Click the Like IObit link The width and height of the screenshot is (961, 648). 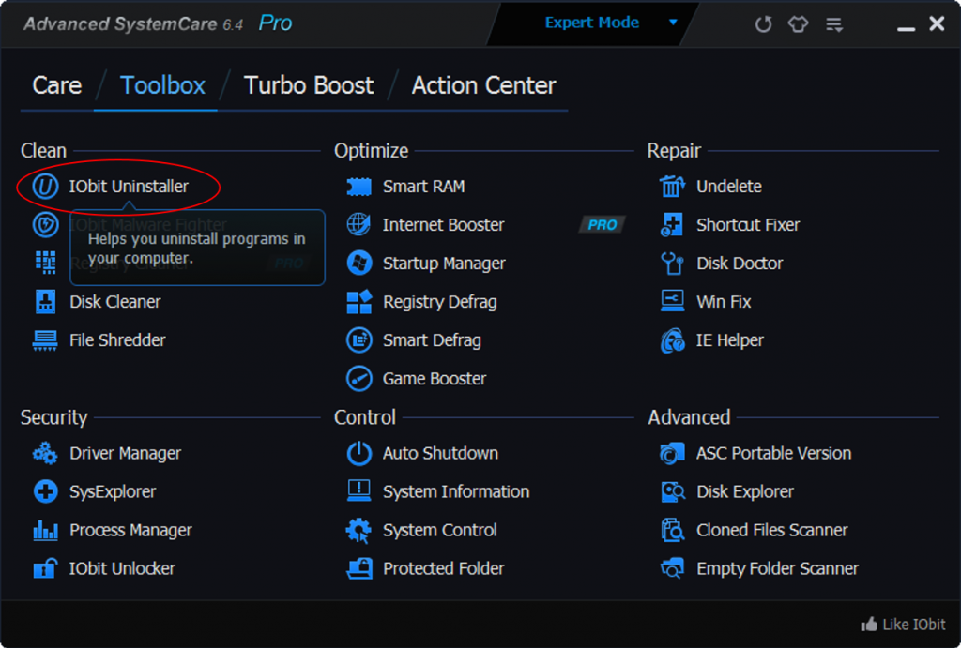(903, 625)
